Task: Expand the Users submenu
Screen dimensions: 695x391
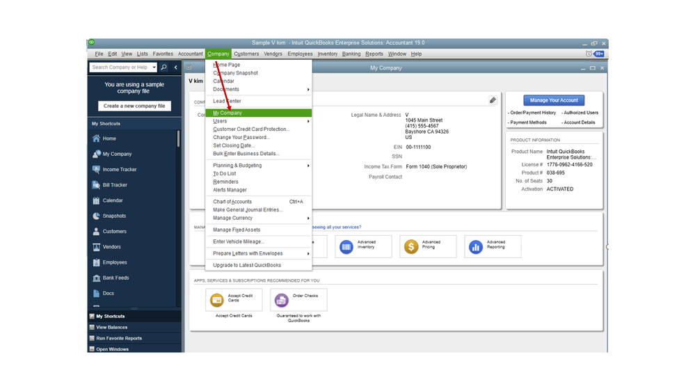Action: 308,121
